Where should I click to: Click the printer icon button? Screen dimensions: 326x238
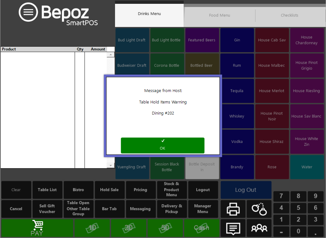(x=233, y=209)
